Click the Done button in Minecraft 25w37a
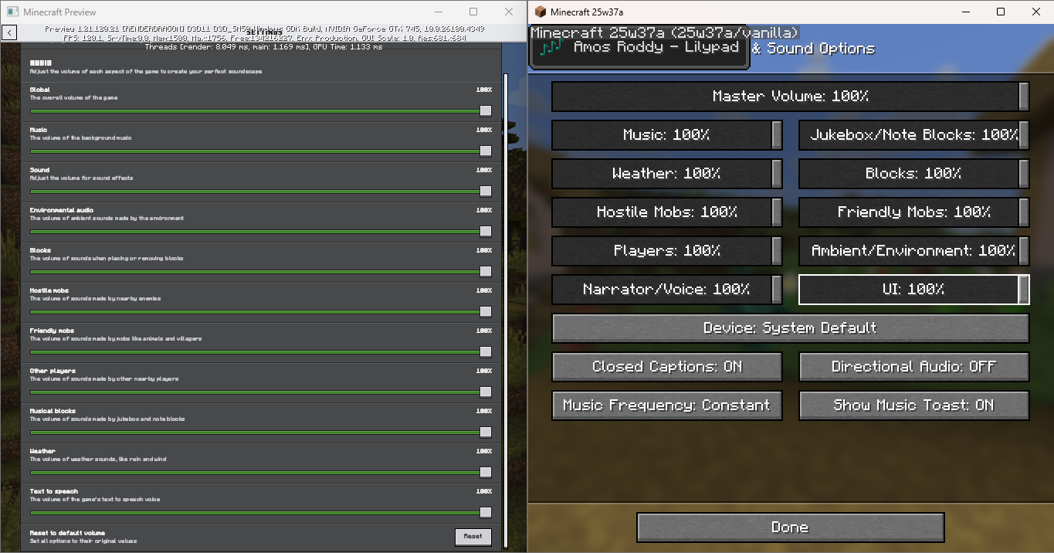Screen dimensions: 1054x553 (x=790, y=528)
